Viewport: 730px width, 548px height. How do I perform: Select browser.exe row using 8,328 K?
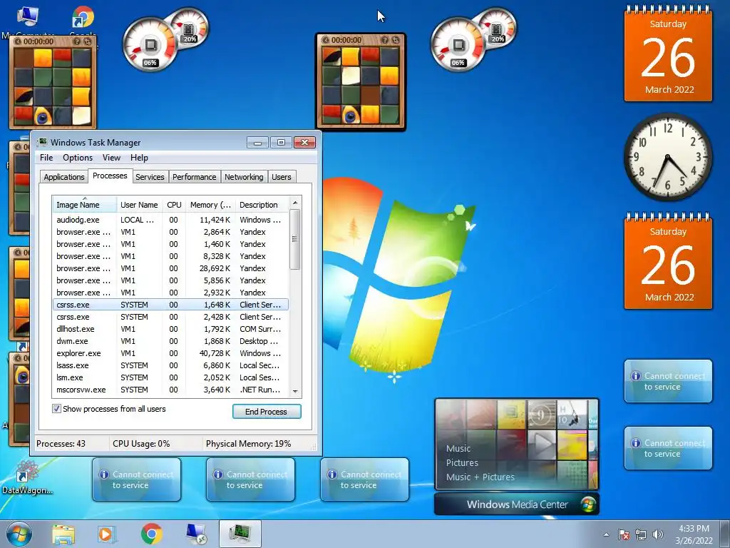click(x=170, y=256)
